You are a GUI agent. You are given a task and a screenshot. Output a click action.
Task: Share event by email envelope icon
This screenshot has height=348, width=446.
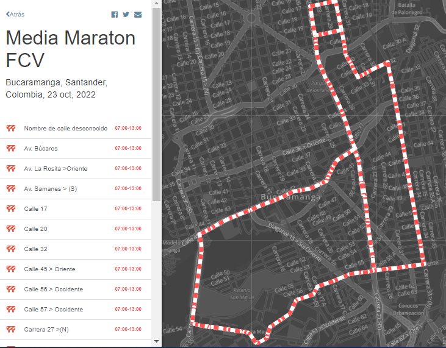[138, 15]
